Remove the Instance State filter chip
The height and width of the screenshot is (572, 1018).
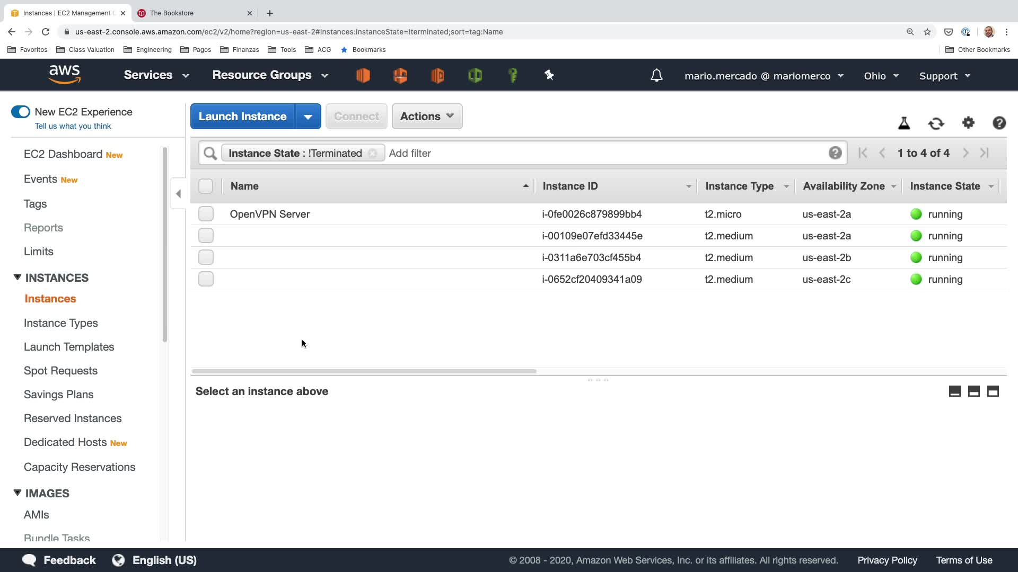tap(373, 153)
